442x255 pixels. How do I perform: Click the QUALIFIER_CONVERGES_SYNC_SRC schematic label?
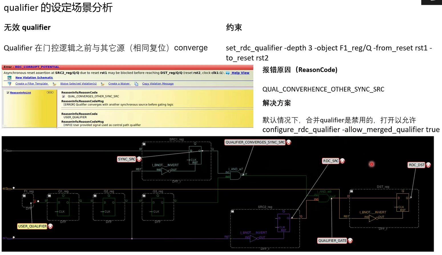click(x=255, y=142)
